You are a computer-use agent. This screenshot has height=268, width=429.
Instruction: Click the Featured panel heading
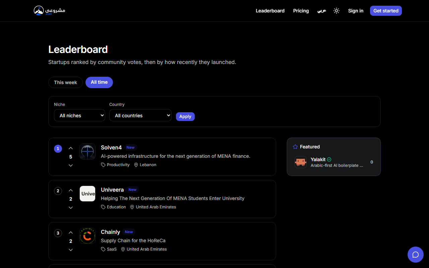click(x=310, y=147)
